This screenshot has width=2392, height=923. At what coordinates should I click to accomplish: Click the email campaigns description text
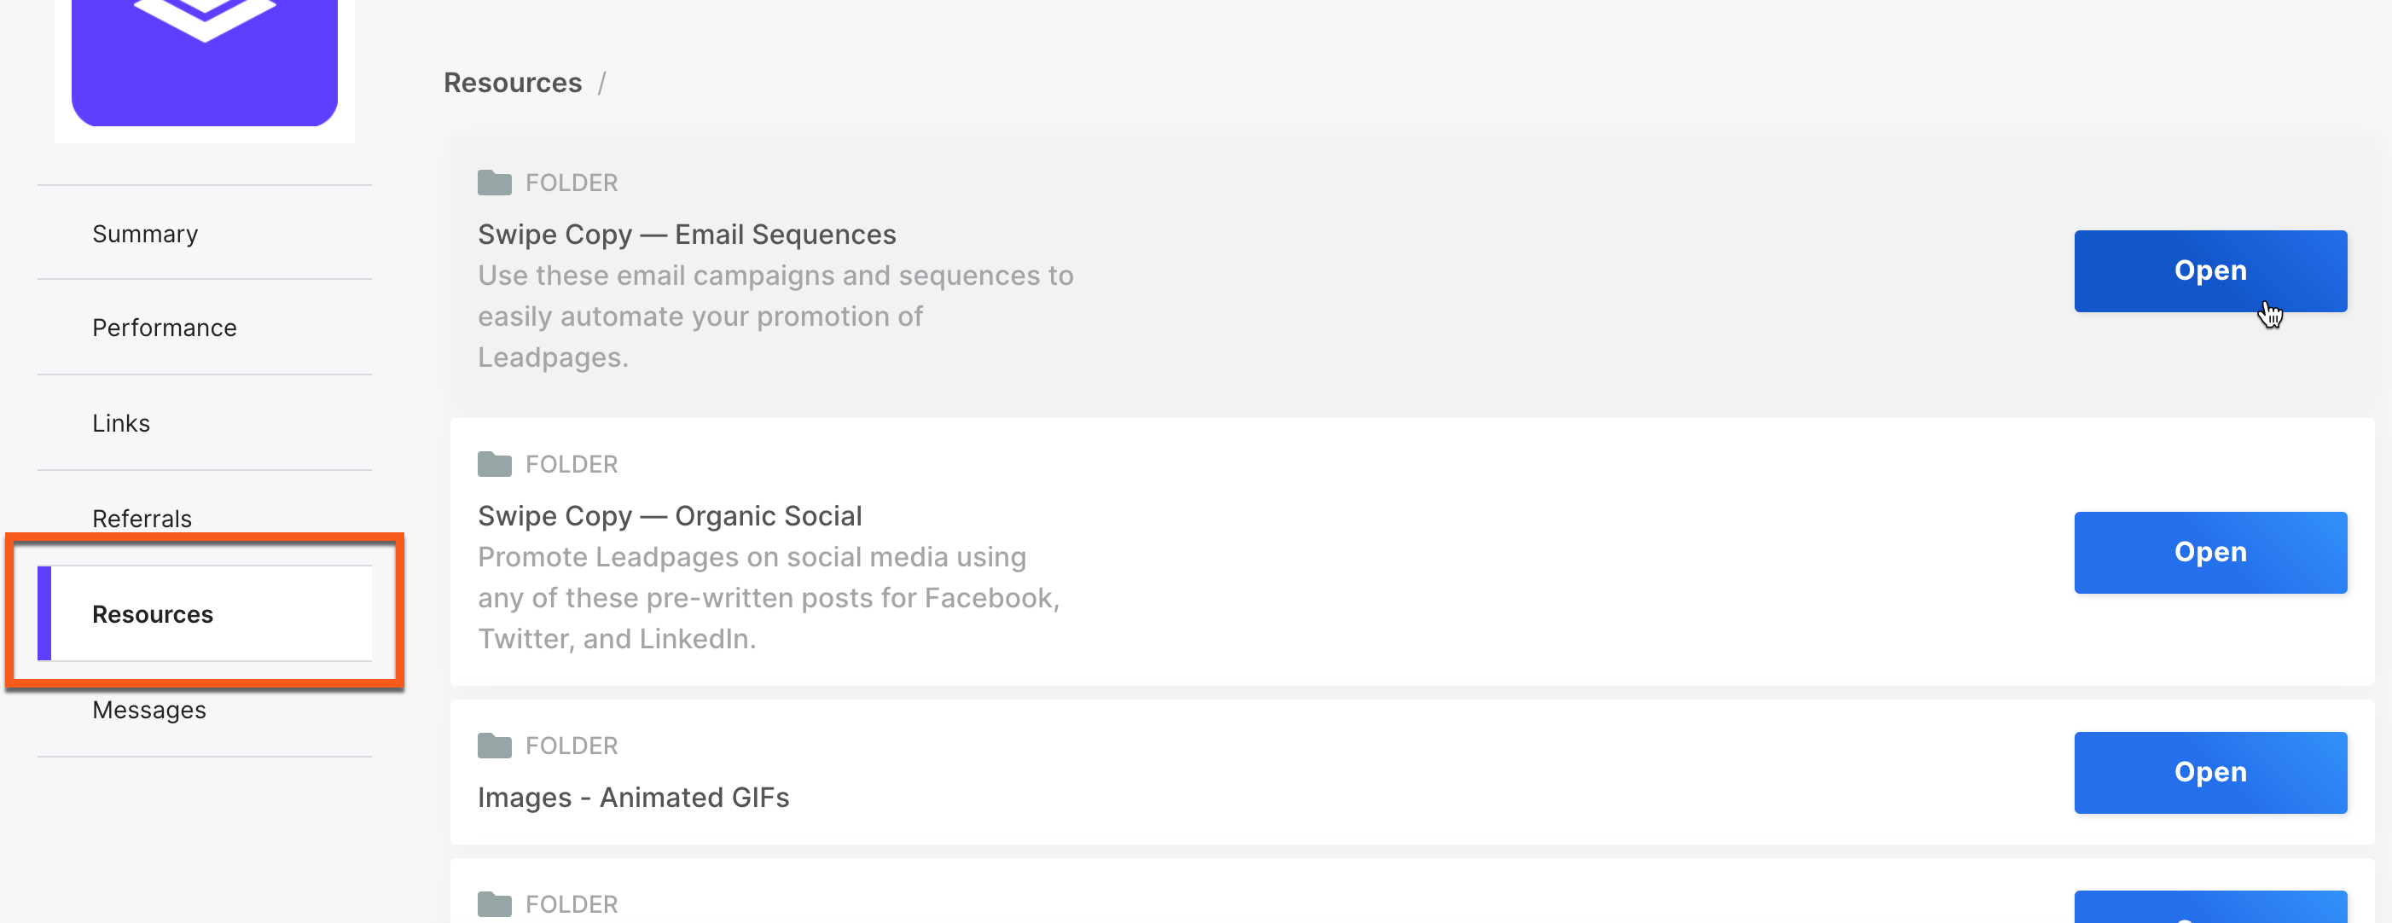(x=775, y=316)
